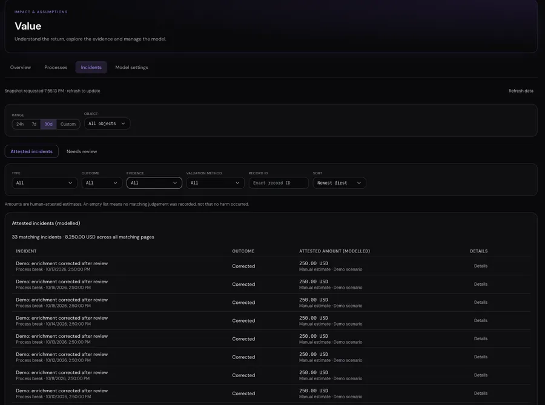
Task: Open Details for the 10/16/2026 incident
Action: click(x=481, y=284)
